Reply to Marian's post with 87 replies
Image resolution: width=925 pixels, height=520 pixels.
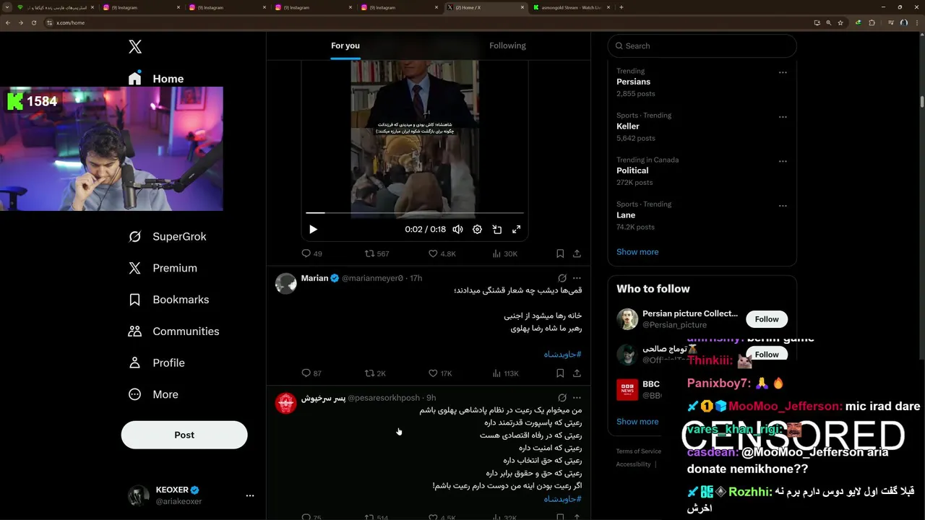click(311, 373)
